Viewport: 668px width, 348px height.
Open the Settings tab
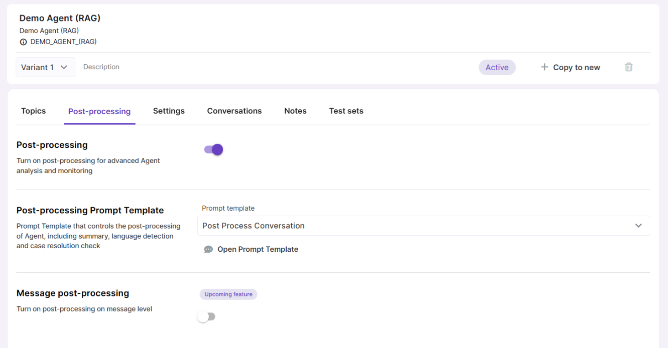point(168,111)
